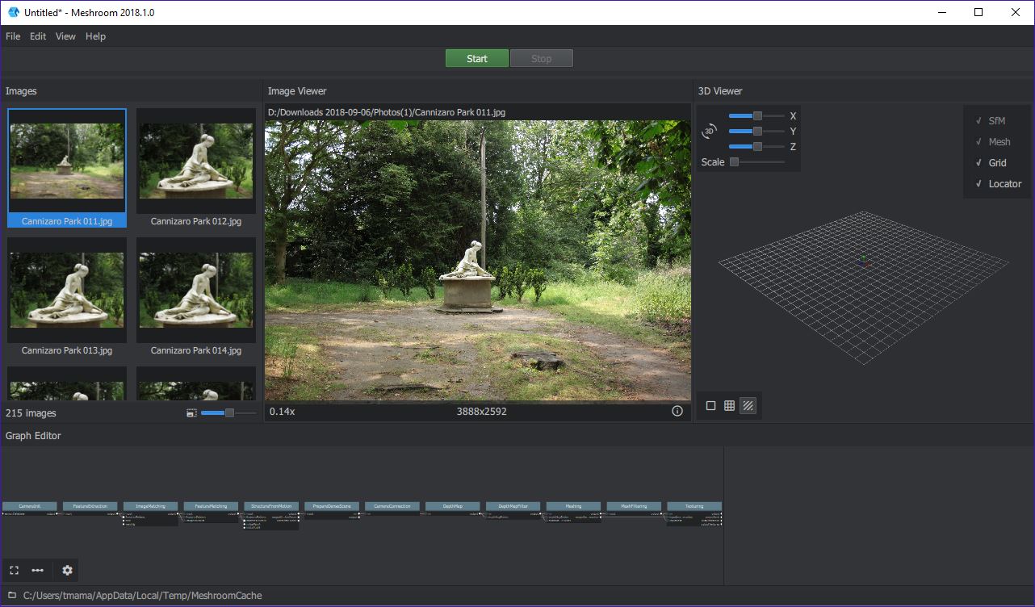
Task: Select solid render mode square icon
Action: click(x=710, y=406)
